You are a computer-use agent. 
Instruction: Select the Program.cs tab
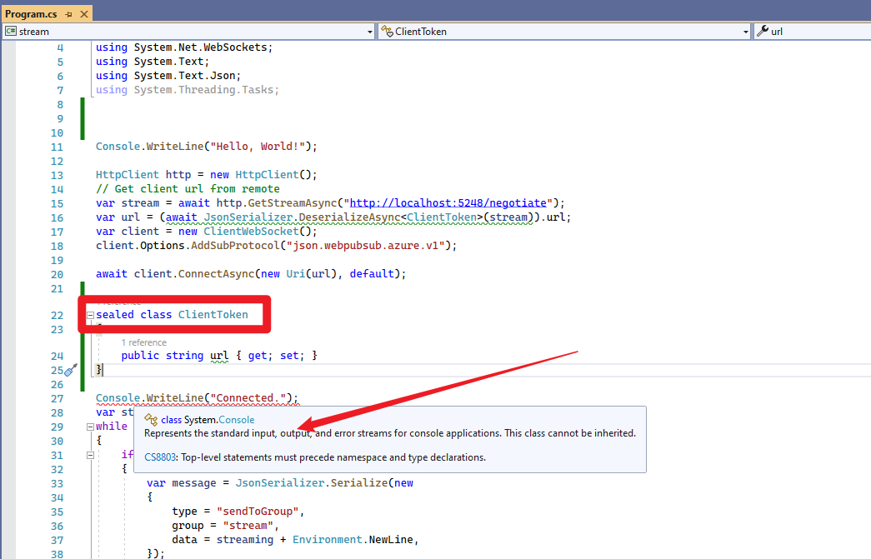pos(32,14)
